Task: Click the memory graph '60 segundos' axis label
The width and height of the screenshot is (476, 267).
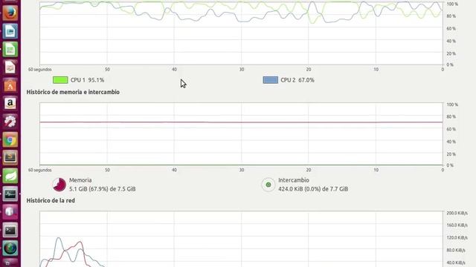Action: point(39,170)
